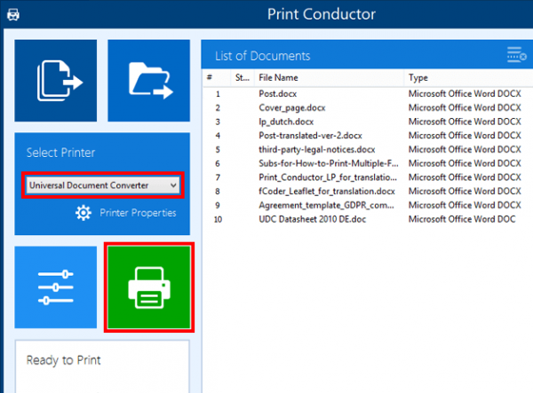Select the Agreement_template_GDPR_com... file
Viewport: 533px width, 393px height.
point(326,205)
